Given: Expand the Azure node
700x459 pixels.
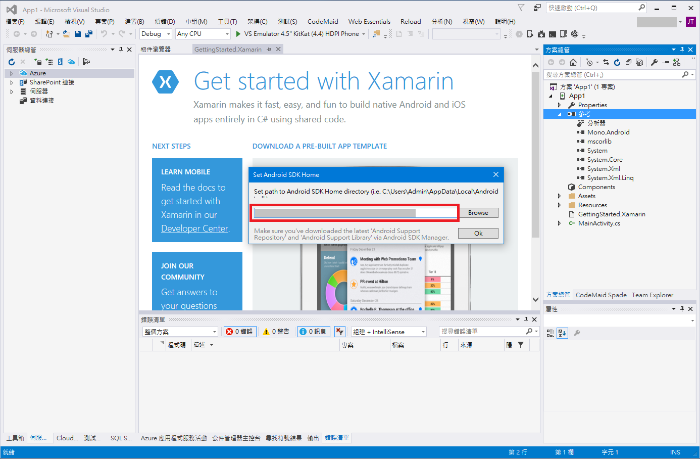Looking at the screenshot, I should (12, 73).
